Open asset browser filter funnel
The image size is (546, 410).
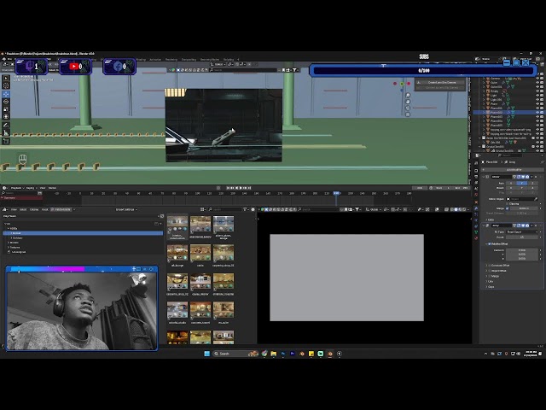point(245,209)
